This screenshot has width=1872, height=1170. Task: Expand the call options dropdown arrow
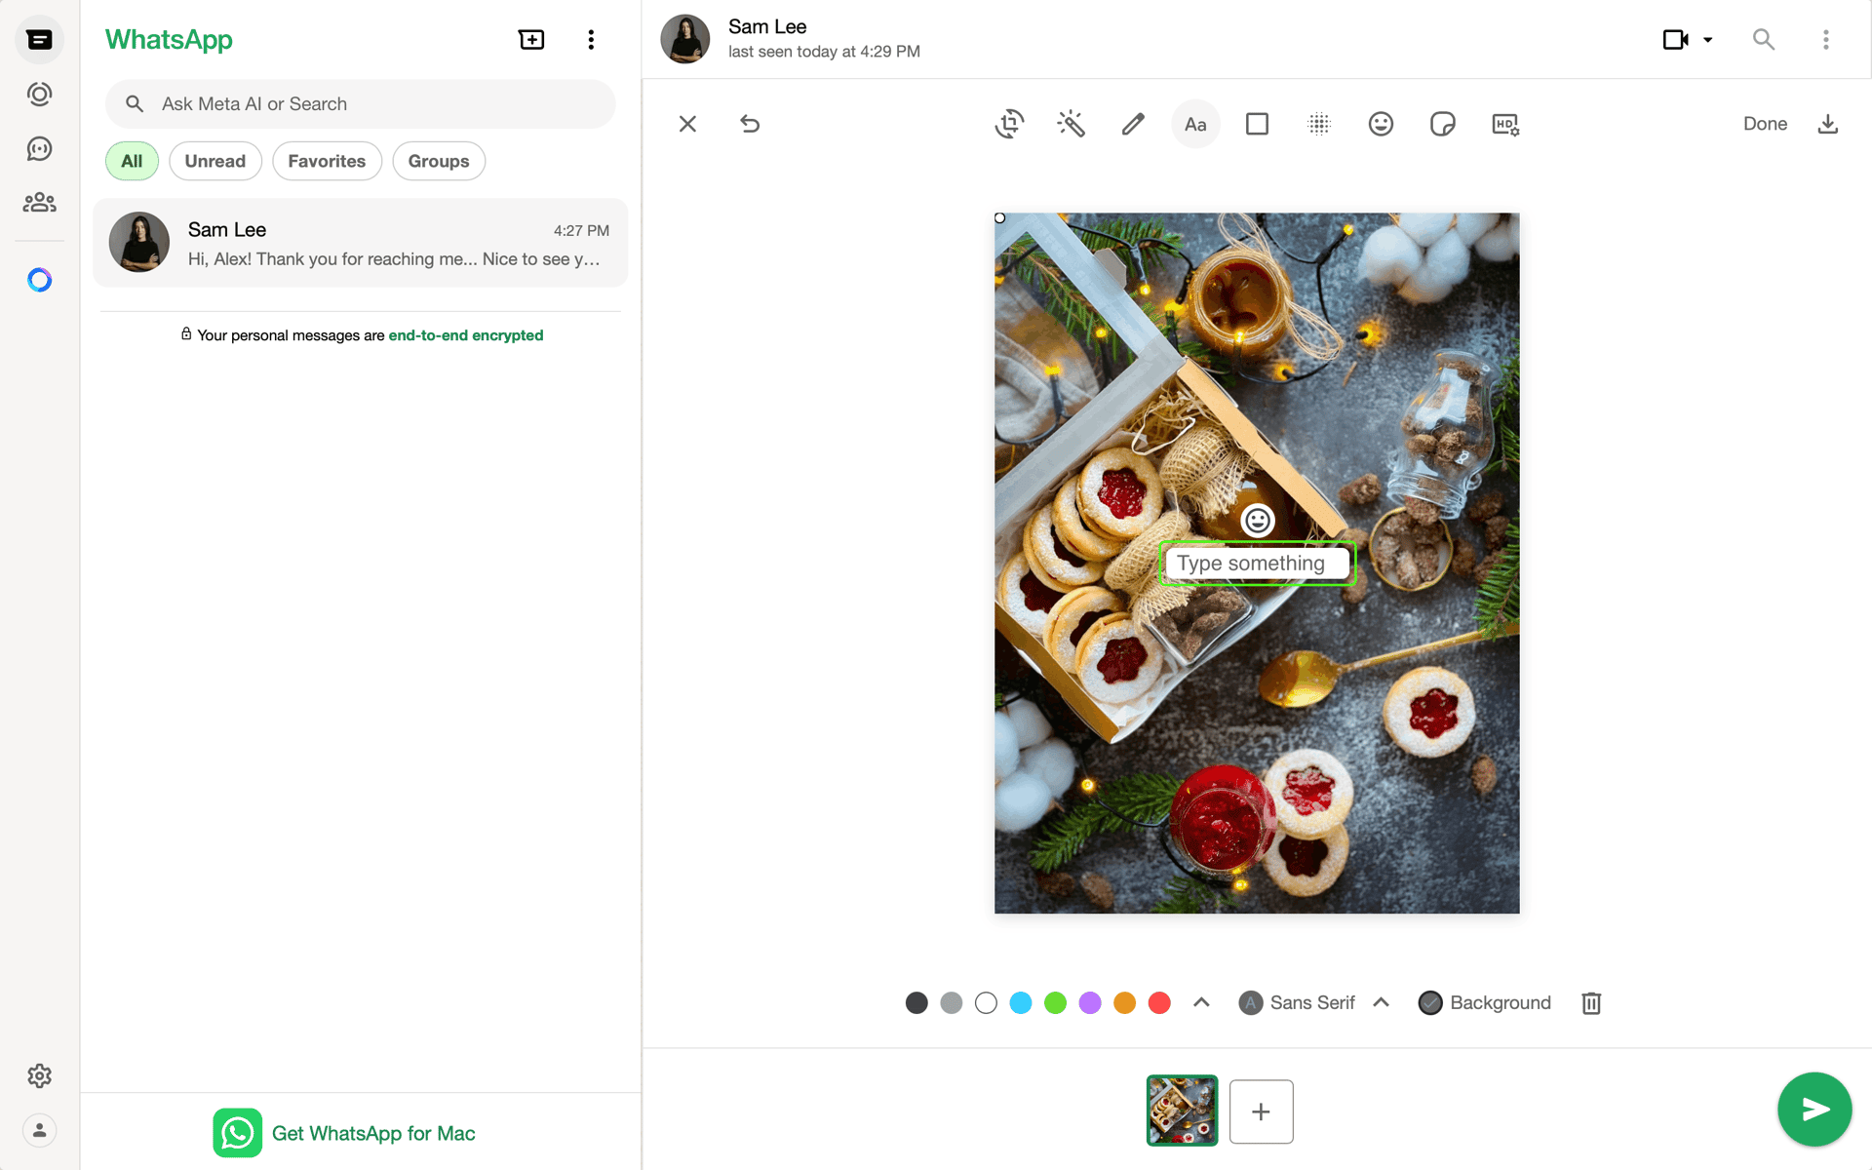[1708, 40]
